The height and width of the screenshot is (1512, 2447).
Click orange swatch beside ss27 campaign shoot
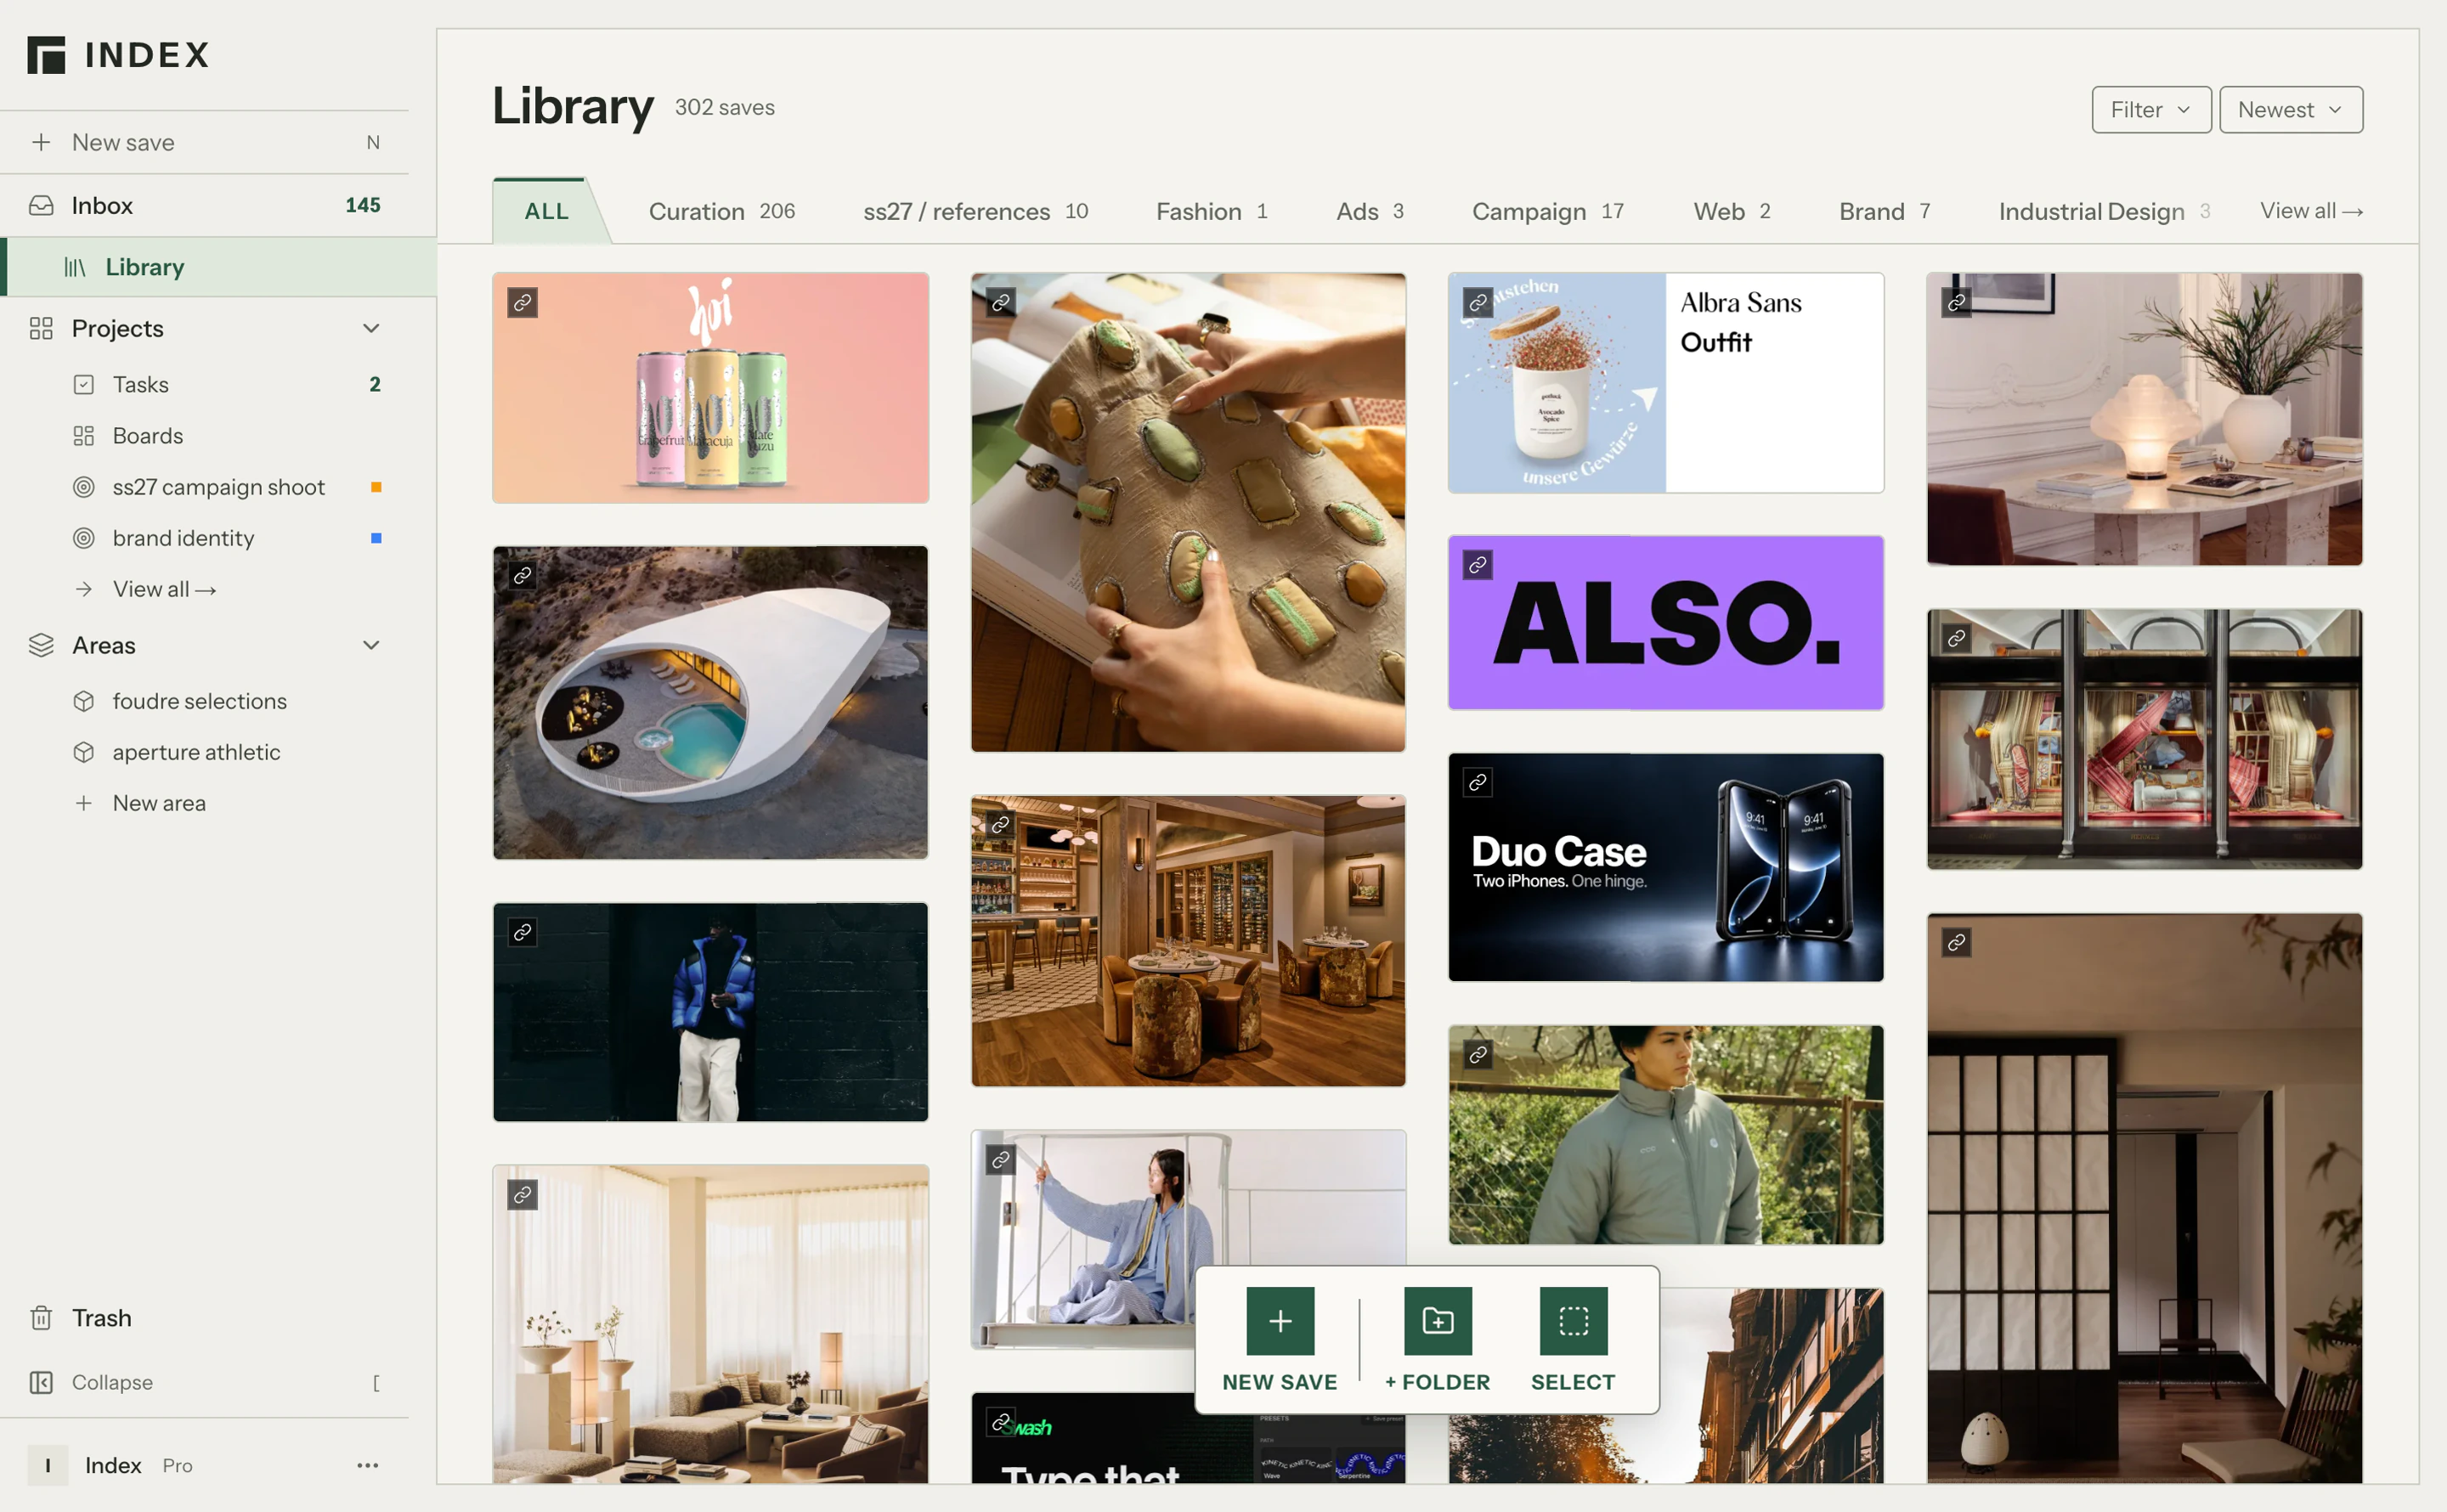[x=376, y=487]
